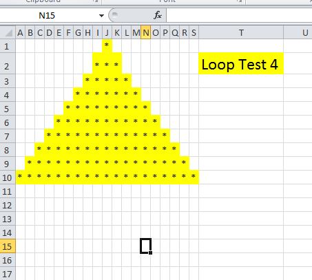
Task: Click the fill handle on cell N15
Action: click(150, 252)
